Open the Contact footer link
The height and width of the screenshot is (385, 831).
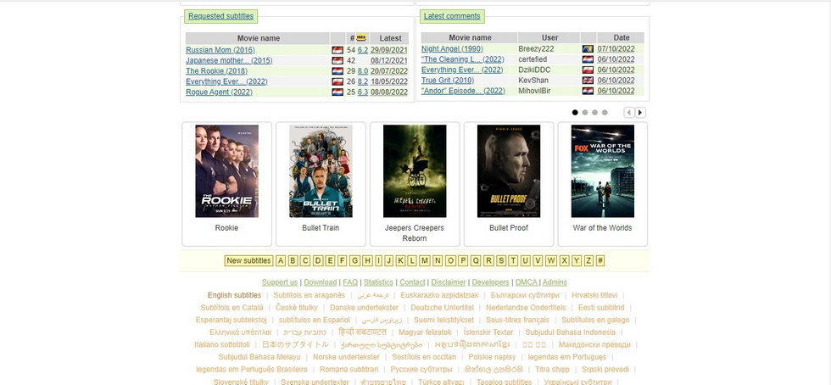412,282
